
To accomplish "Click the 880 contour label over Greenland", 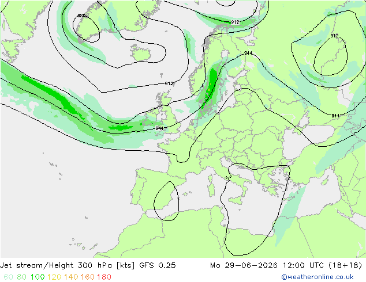I will (x=81, y=16).
